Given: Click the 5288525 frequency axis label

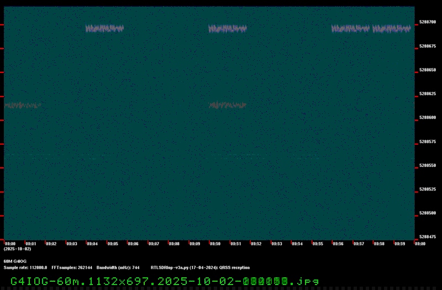Looking at the screenshot, I should tap(428, 189).
